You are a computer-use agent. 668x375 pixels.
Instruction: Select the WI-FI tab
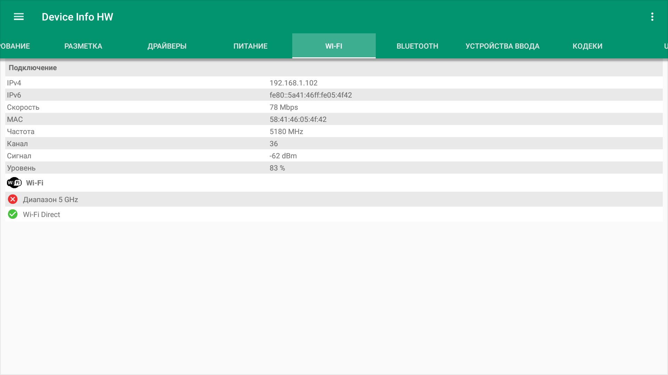(x=334, y=46)
